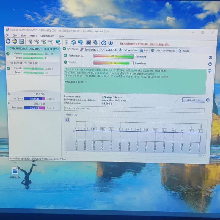Click the right scroll arrow under the health graph

(204, 155)
